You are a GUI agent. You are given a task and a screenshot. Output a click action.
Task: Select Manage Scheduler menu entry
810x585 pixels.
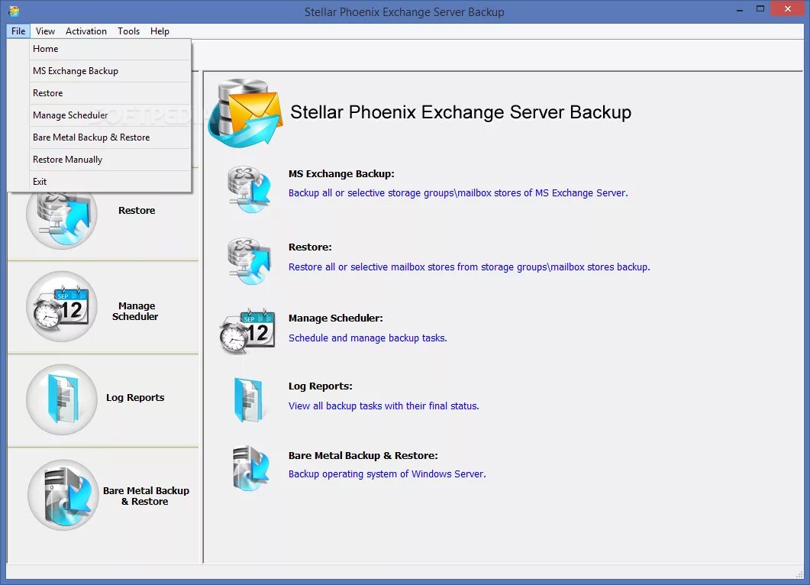111,115
